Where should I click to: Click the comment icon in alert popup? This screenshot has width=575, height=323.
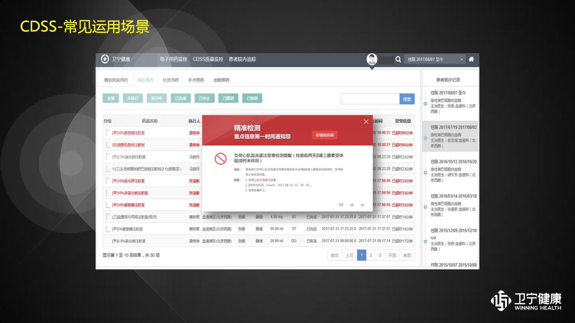click(x=341, y=205)
